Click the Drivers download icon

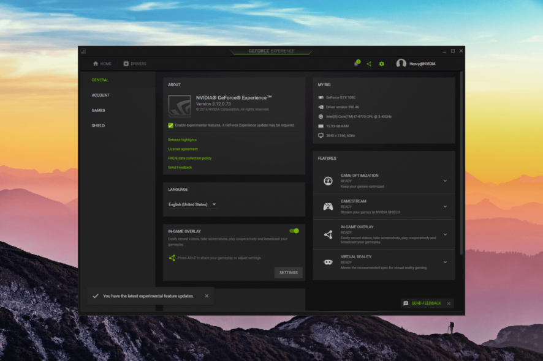pyautogui.click(x=126, y=64)
